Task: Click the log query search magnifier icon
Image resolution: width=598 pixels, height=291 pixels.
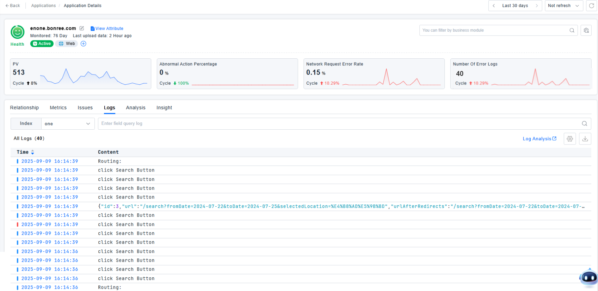Action: tap(584, 123)
